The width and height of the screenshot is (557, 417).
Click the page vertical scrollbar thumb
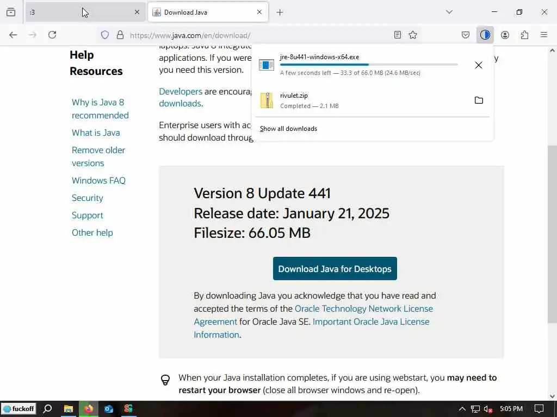click(x=552, y=234)
